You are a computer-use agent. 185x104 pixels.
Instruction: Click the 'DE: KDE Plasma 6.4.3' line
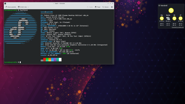click(49, 27)
